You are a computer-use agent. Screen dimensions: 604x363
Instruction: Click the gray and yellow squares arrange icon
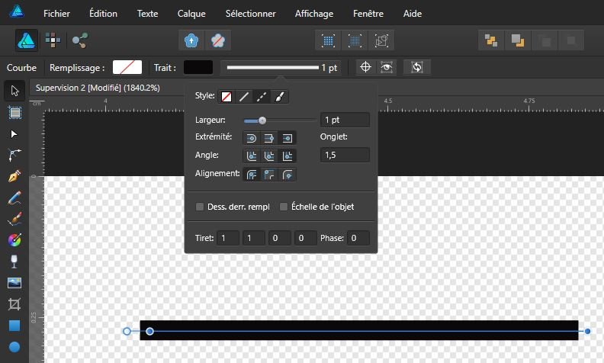[518, 40]
